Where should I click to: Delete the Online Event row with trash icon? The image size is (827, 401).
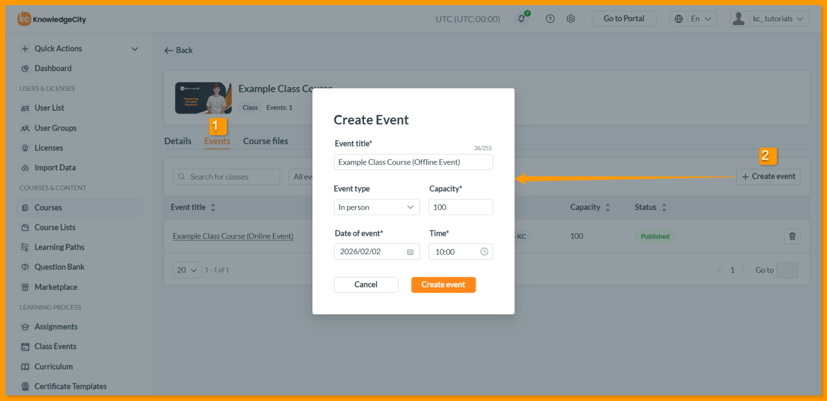coord(792,236)
